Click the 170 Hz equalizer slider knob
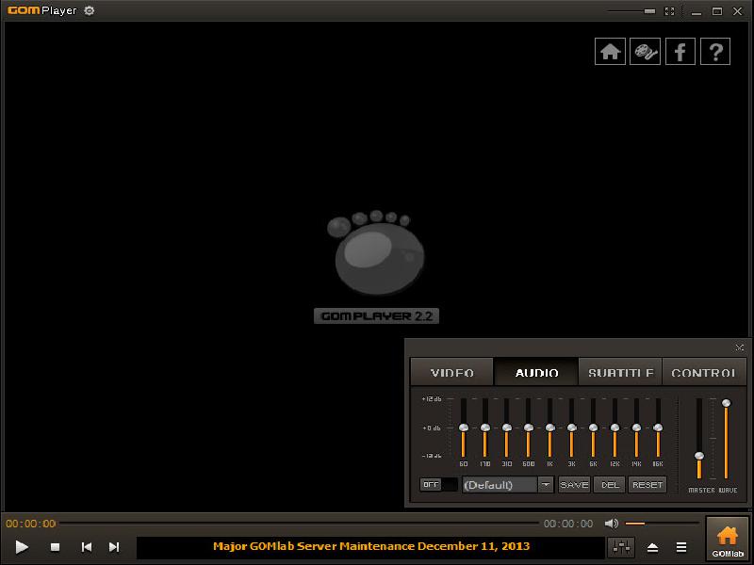 (485, 428)
